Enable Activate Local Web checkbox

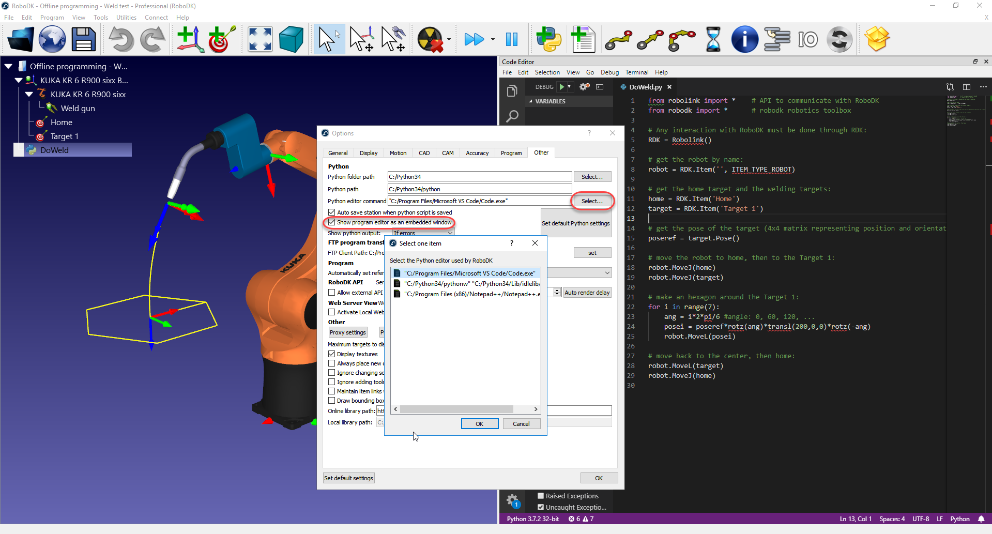pyautogui.click(x=332, y=312)
